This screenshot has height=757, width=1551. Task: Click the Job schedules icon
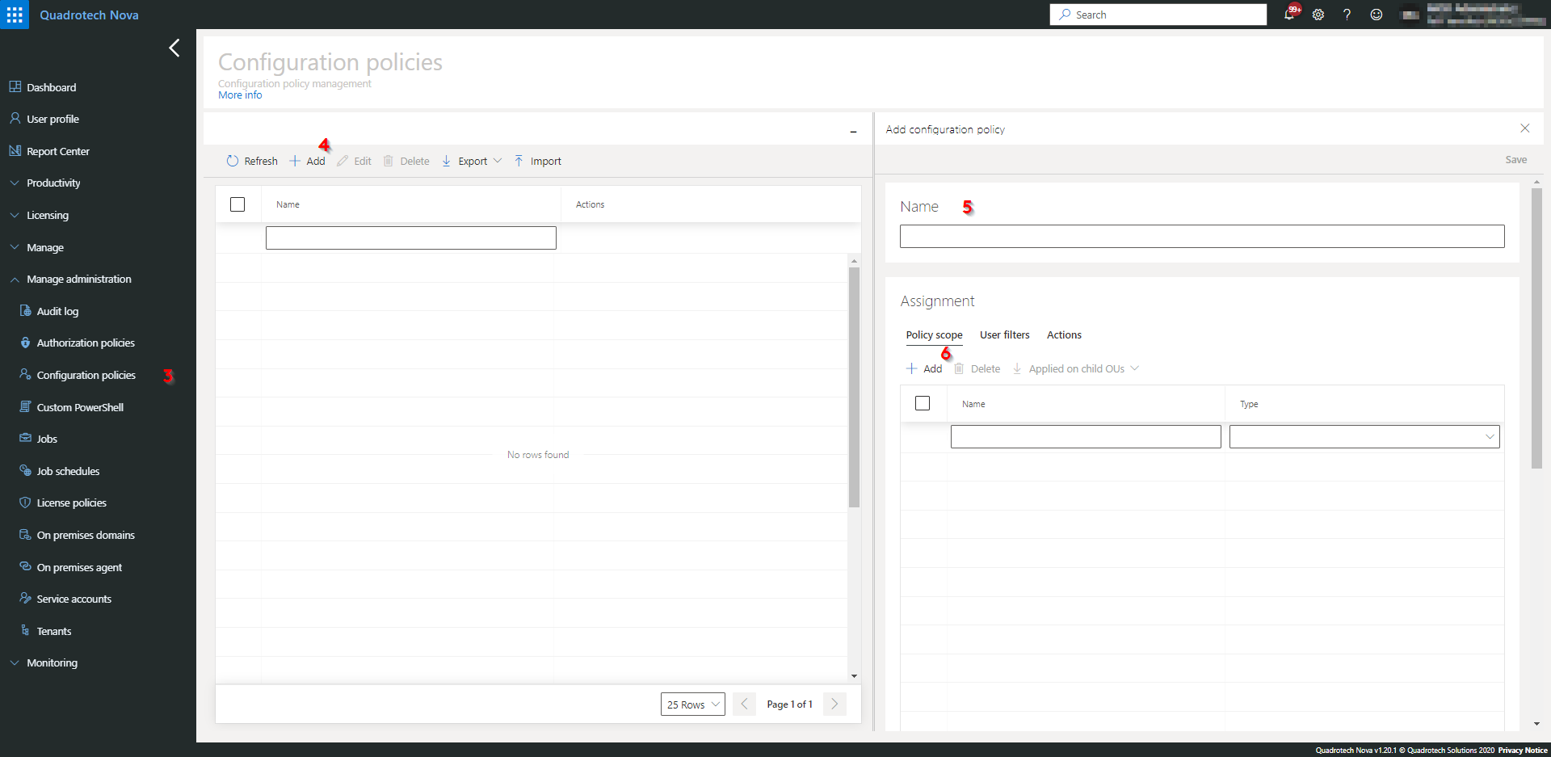(25, 471)
